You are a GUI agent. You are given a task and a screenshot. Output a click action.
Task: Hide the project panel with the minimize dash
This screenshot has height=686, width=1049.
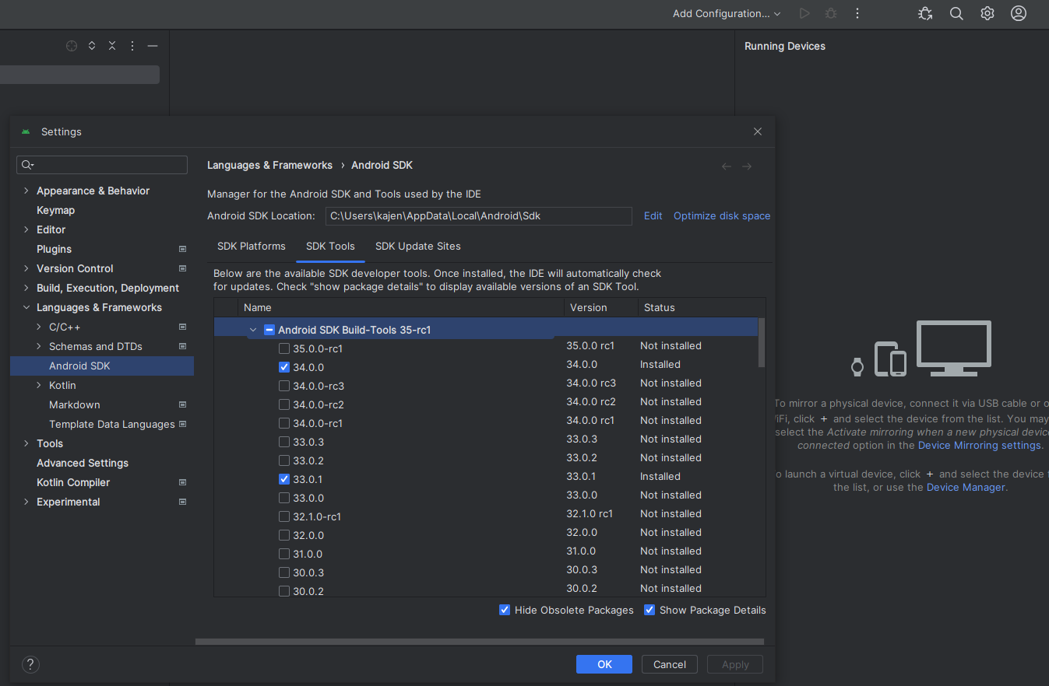click(x=153, y=46)
